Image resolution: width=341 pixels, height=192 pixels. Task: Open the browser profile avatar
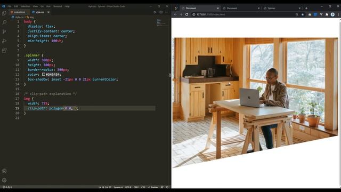click(x=332, y=14)
